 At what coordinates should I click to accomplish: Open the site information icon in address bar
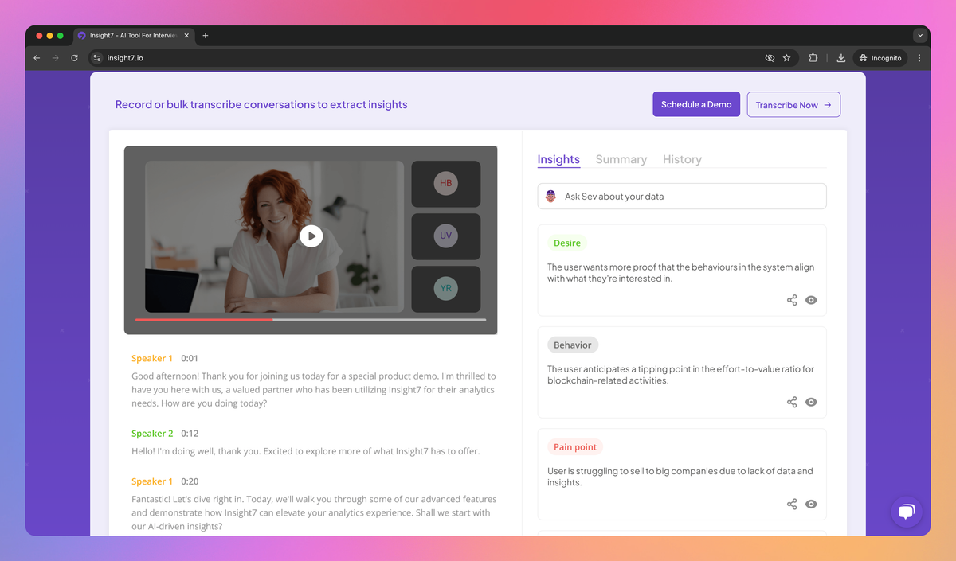point(97,58)
